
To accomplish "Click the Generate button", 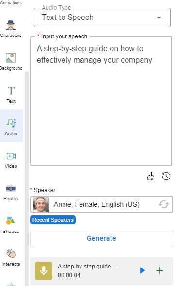I will click(101, 238).
